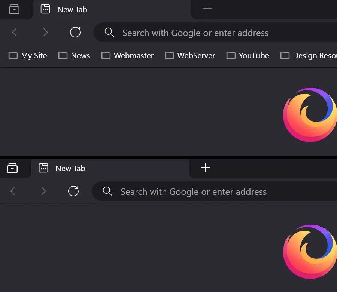Open the YouTube bookmarks folder

(248, 55)
